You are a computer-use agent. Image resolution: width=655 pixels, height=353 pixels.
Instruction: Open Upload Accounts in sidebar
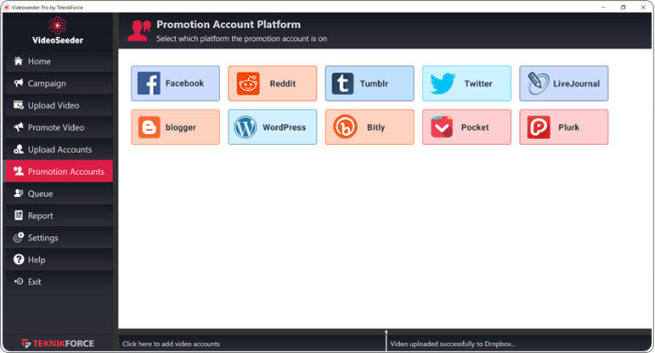[58, 149]
